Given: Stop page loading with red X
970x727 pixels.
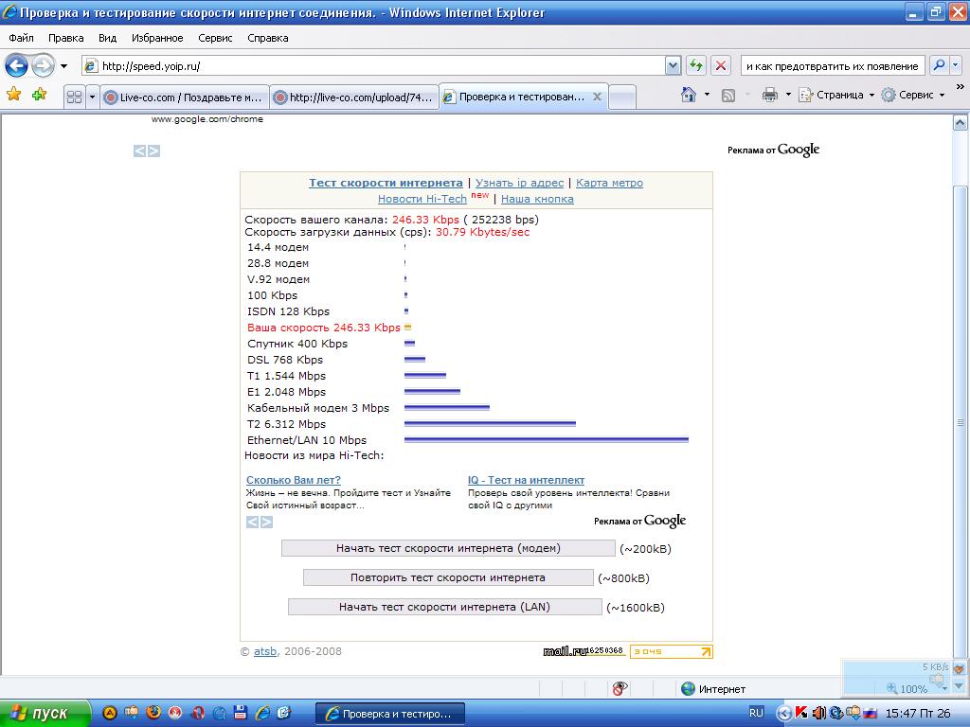Looking at the screenshot, I should click(721, 65).
